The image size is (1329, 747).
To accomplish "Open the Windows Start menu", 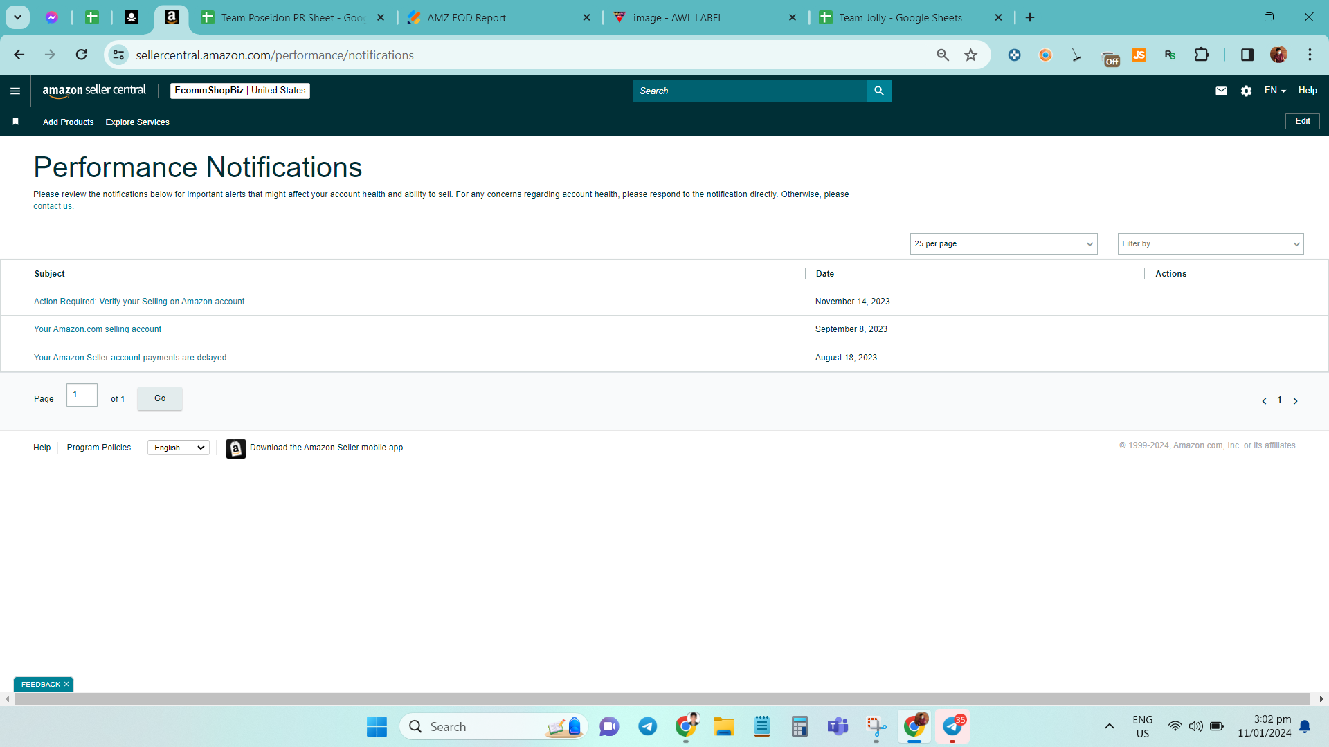I will (x=377, y=726).
